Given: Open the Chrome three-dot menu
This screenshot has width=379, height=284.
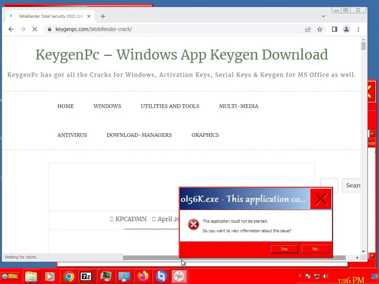Looking at the screenshot, I should [358, 29].
